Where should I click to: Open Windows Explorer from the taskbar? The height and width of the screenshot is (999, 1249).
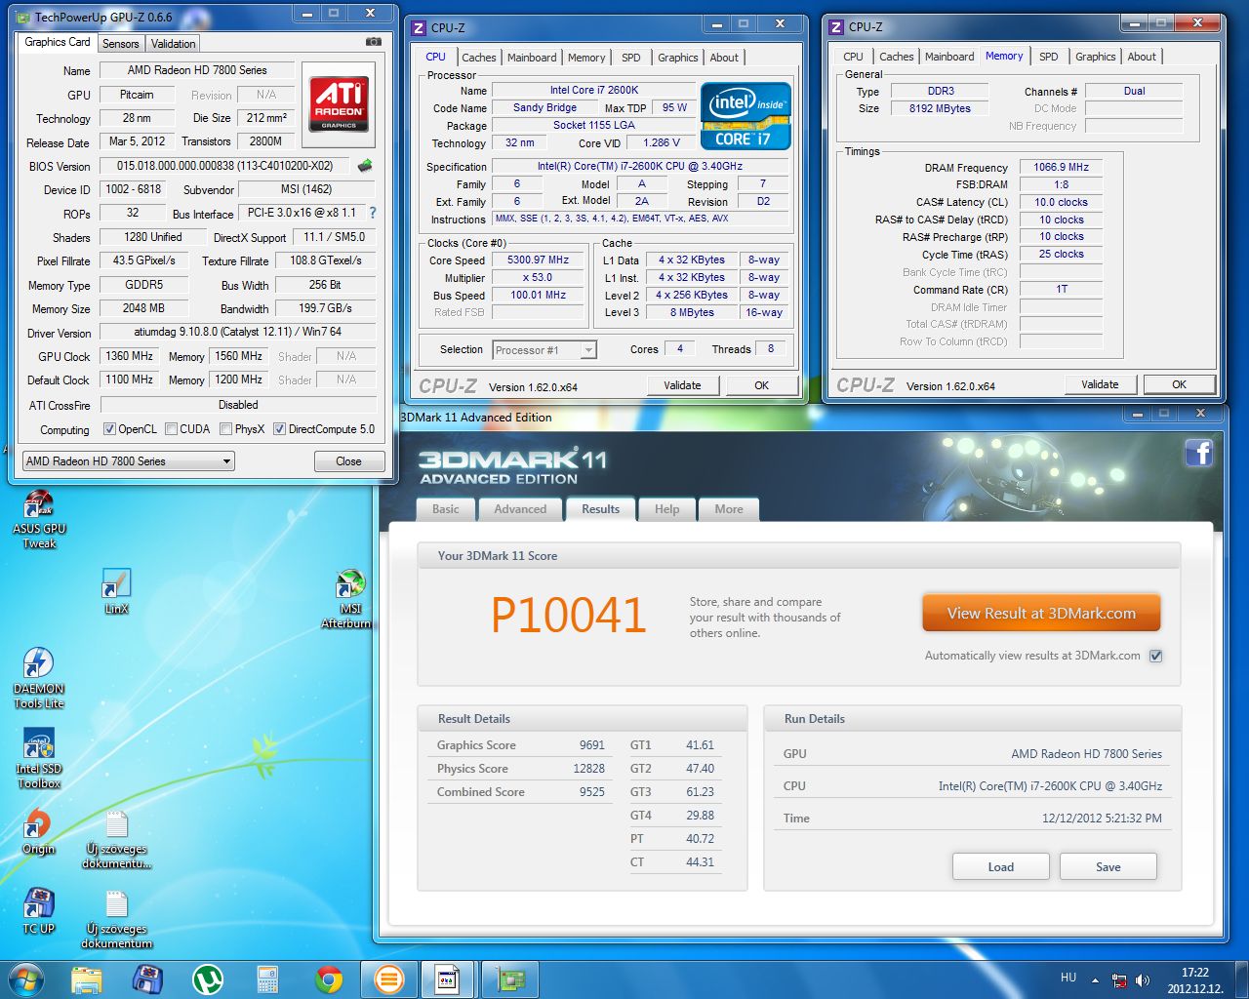[86, 979]
